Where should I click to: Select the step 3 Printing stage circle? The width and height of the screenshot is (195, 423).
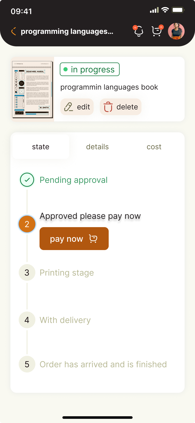click(x=27, y=272)
